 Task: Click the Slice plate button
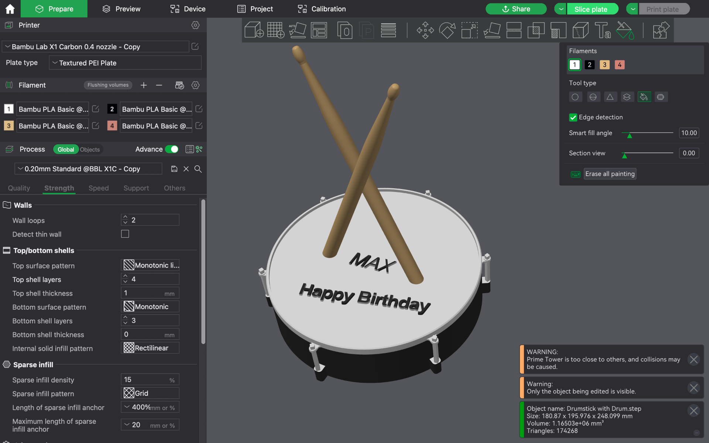pos(592,9)
